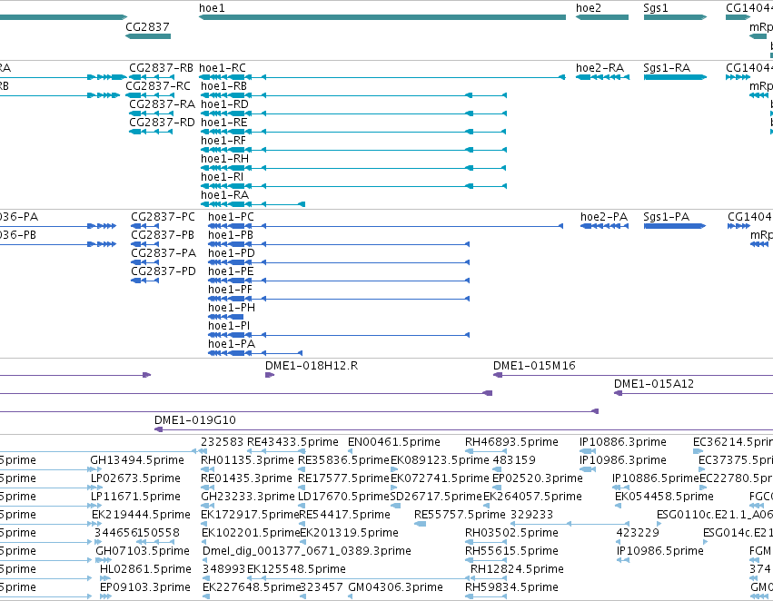The width and height of the screenshot is (773, 601).
Task: Open the RE55757.5prime EST label
Action: click(460, 515)
